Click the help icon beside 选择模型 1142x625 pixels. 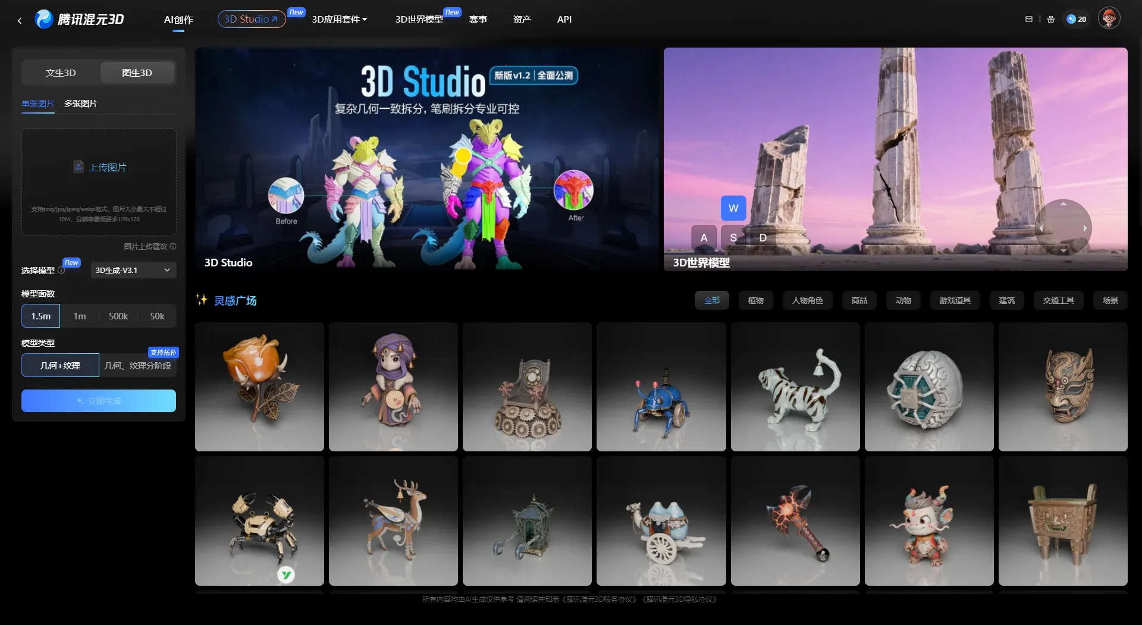(61, 270)
